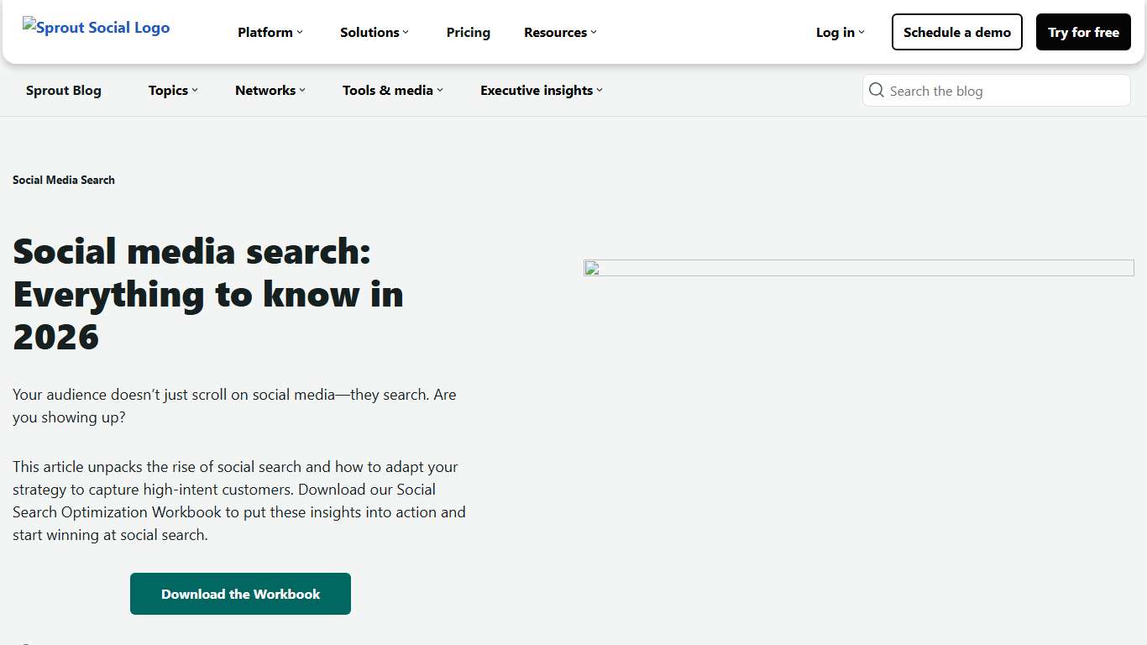Click the magnifying glass search icon
Image resolution: width=1147 pixels, height=645 pixels.
pyautogui.click(x=876, y=90)
